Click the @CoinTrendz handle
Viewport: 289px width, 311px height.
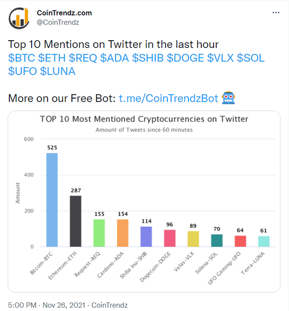57,22
